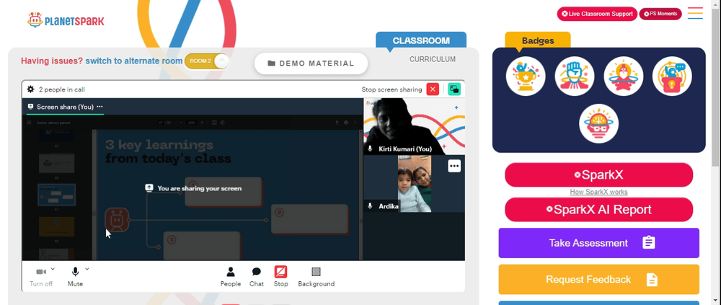
Task: Select the raised fist badge
Action: point(575,76)
